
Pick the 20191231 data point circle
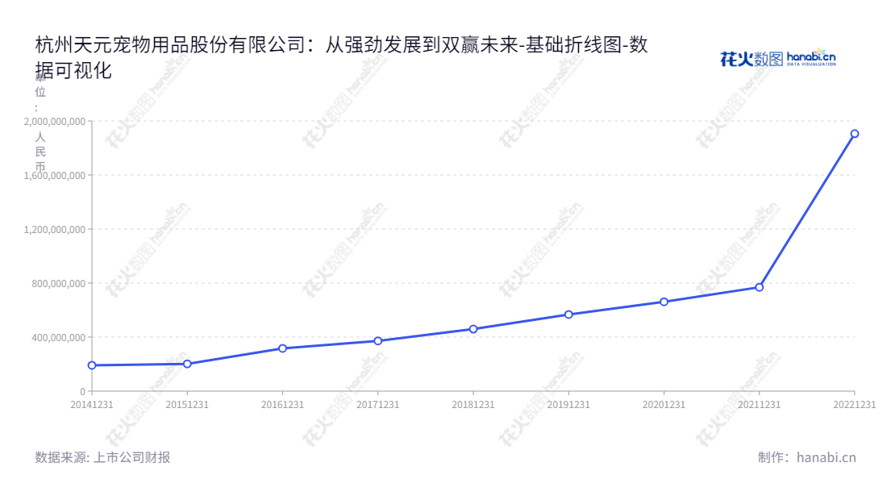click(x=568, y=315)
